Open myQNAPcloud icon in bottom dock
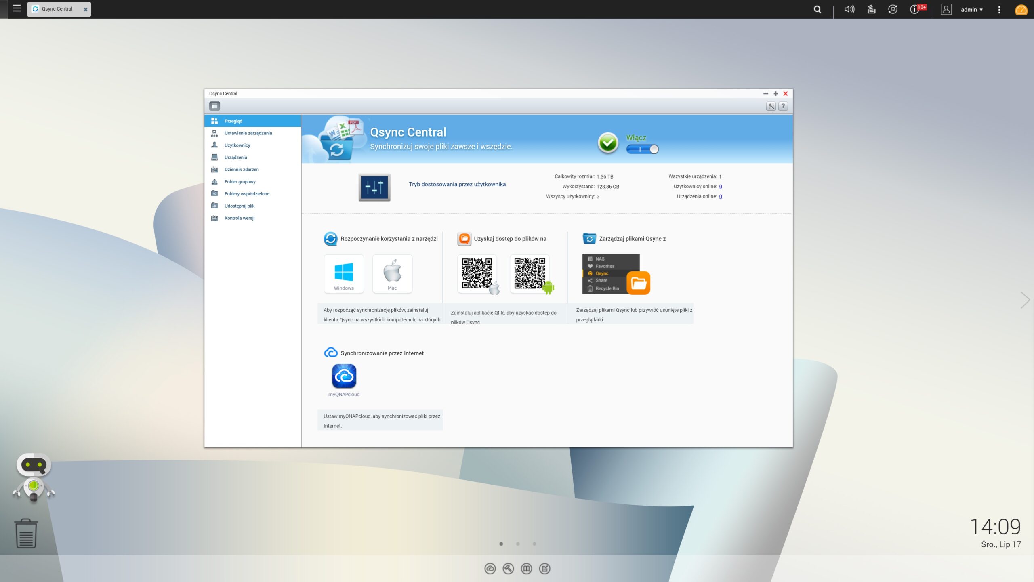Viewport: 1034px width, 582px height. coord(490,569)
